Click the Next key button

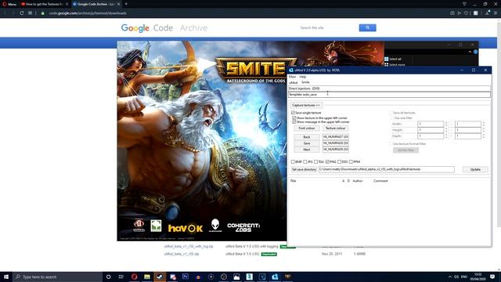(307, 150)
